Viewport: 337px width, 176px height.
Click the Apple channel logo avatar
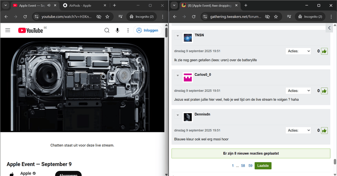12,174
